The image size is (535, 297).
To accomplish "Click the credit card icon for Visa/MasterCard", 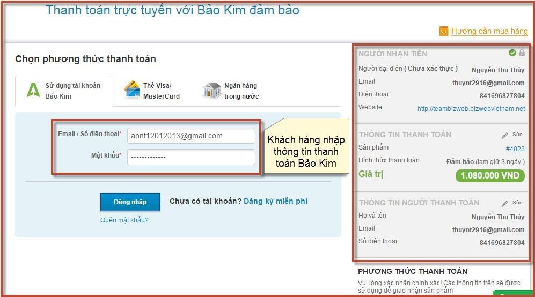I will click(x=131, y=90).
